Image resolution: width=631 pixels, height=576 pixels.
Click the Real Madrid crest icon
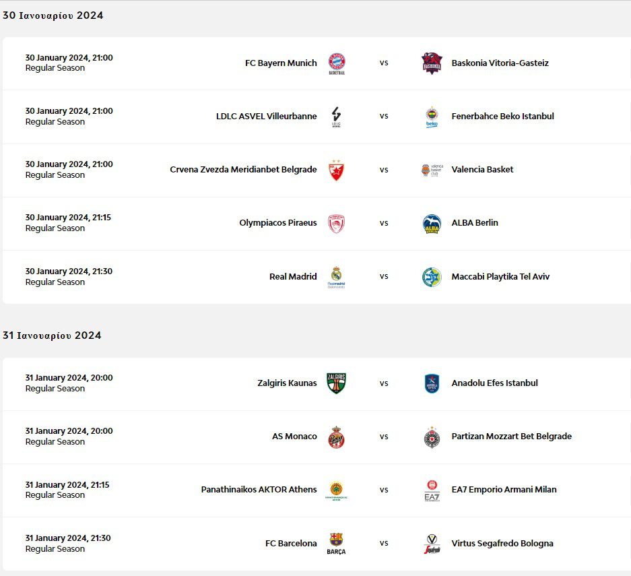[x=336, y=276]
